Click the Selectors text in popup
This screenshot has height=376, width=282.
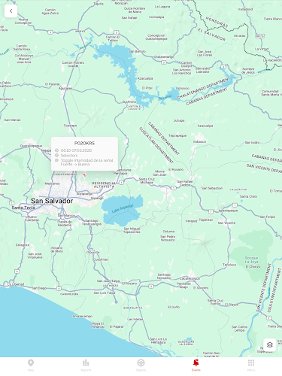(x=69, y=156)
